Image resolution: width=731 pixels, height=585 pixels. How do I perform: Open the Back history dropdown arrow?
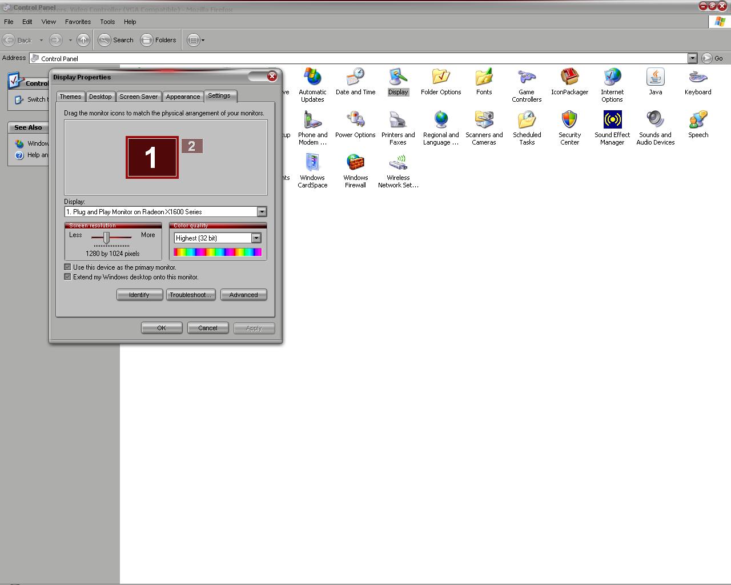point(41,40)
